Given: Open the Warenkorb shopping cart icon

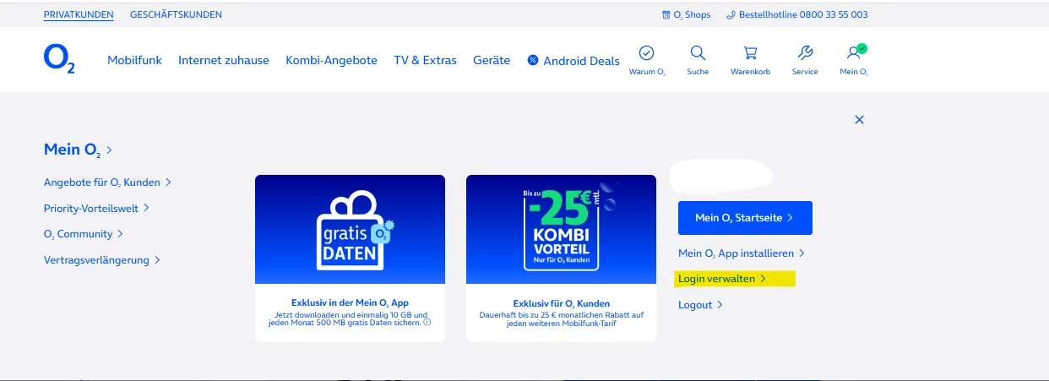Looking at the screenshot, I should pyautogui.click(x=750, y=53).
